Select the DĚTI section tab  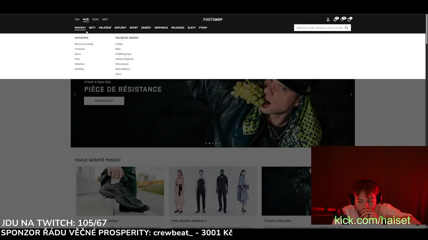pyautogui.click(x=105, y=19)
